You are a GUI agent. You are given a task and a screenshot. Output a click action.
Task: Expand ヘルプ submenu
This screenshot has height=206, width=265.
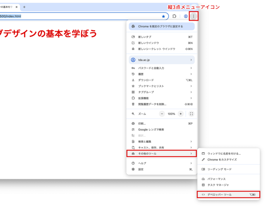(x=162, y=163)
